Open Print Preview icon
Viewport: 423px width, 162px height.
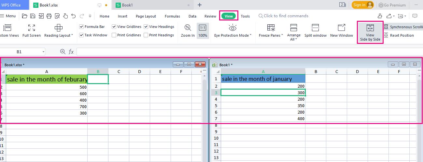click(x=57, y=16)
